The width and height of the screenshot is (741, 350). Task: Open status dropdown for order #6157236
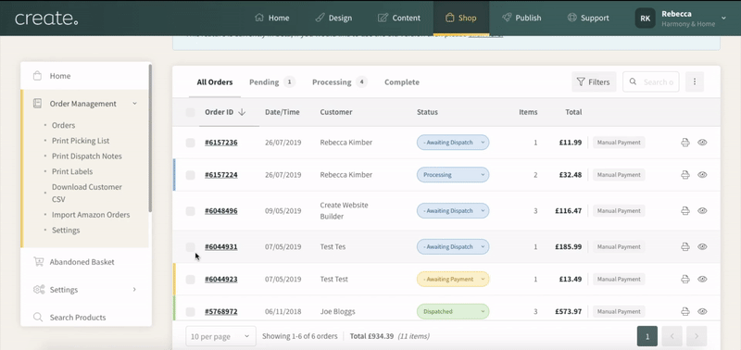coord(453,143)
